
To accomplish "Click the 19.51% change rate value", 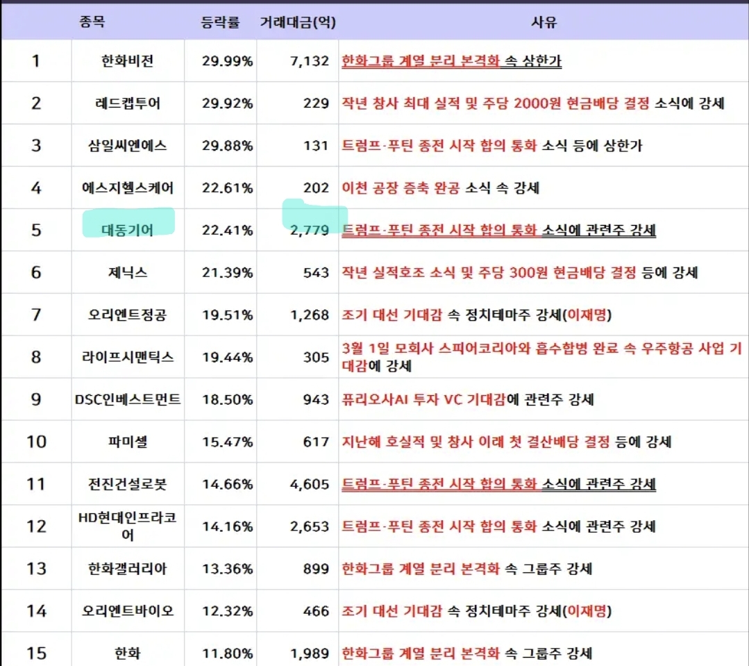I will coord(227,315).
